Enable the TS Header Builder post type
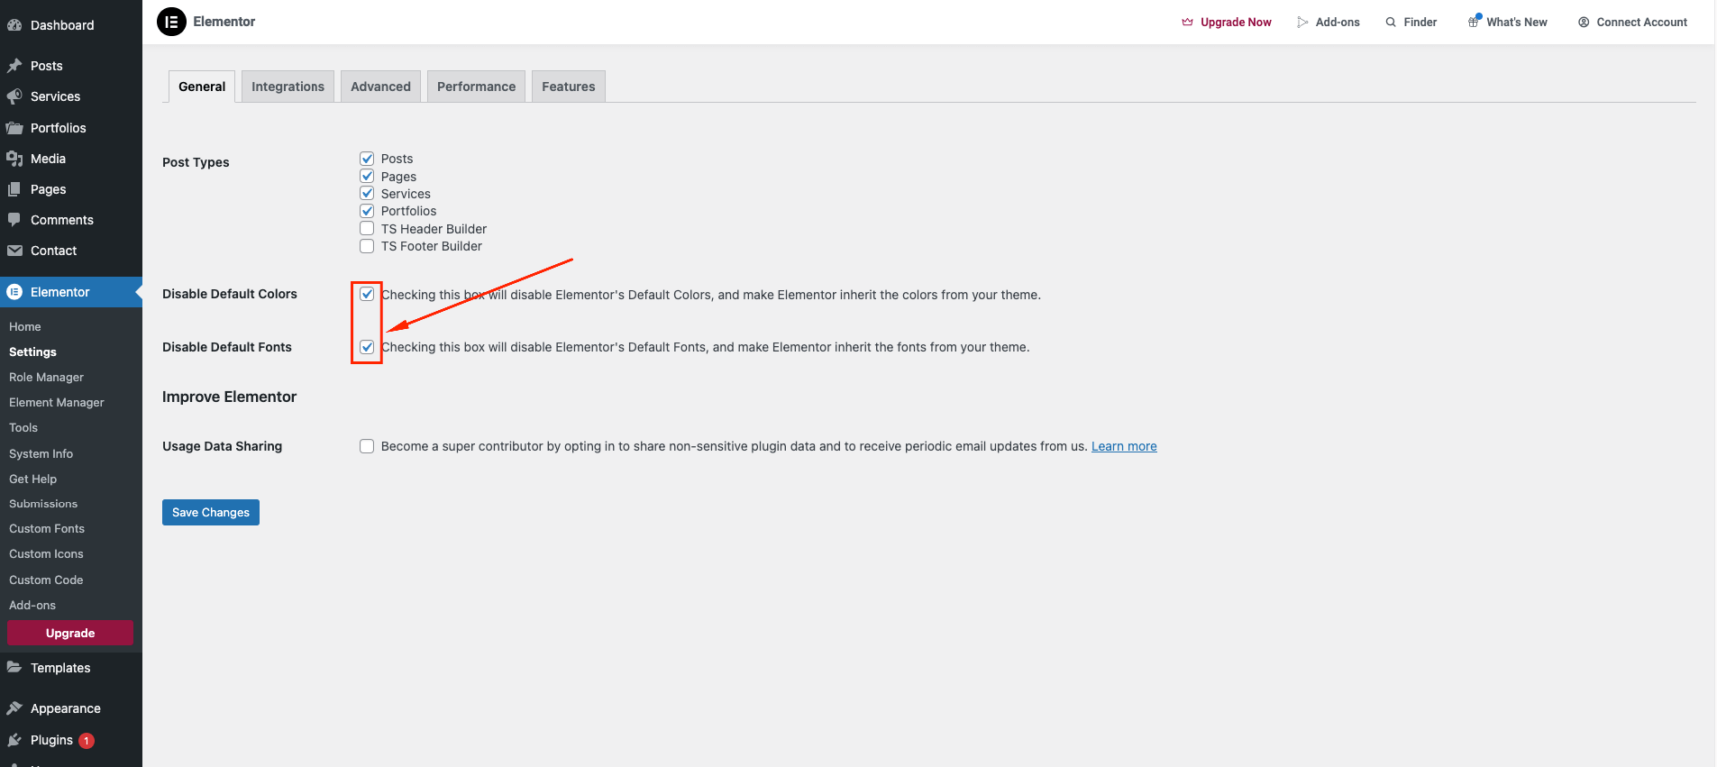The height and width of the screenshot is (767, 1717). point(367,229)
